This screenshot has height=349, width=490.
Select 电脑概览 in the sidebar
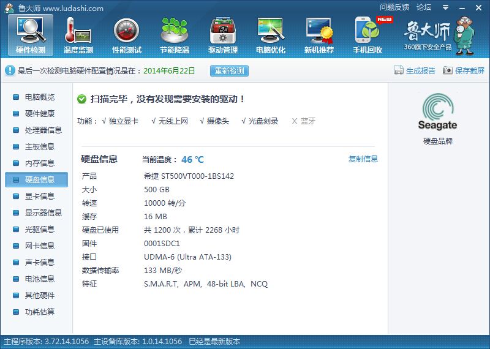pyautogui.click(x=39, y=97)
